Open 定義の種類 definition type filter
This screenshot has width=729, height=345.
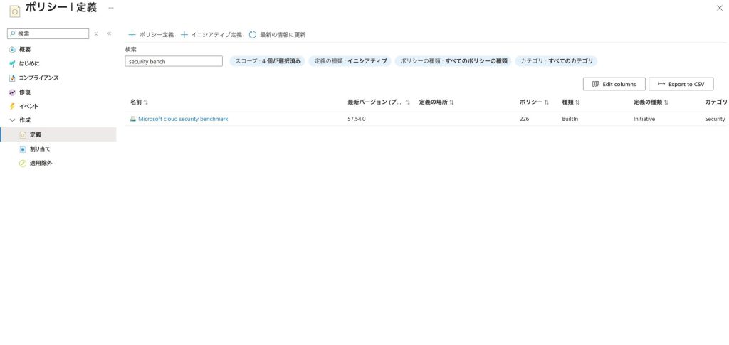click(350, 61)
